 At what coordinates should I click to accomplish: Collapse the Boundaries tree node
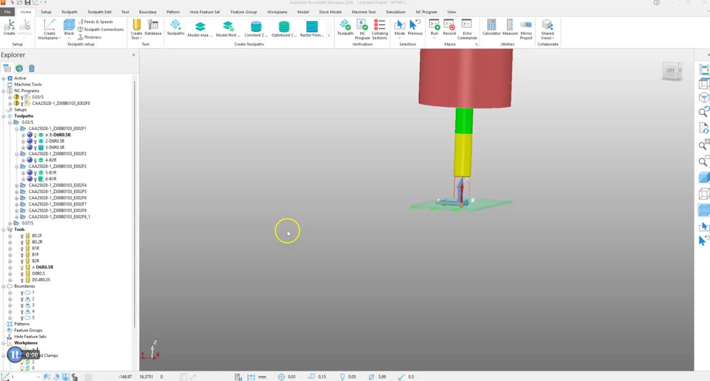[3, 286]
